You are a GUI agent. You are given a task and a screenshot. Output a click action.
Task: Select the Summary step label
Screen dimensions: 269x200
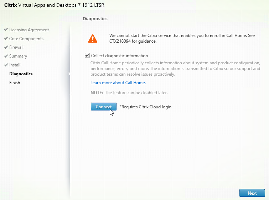point(18,56)
